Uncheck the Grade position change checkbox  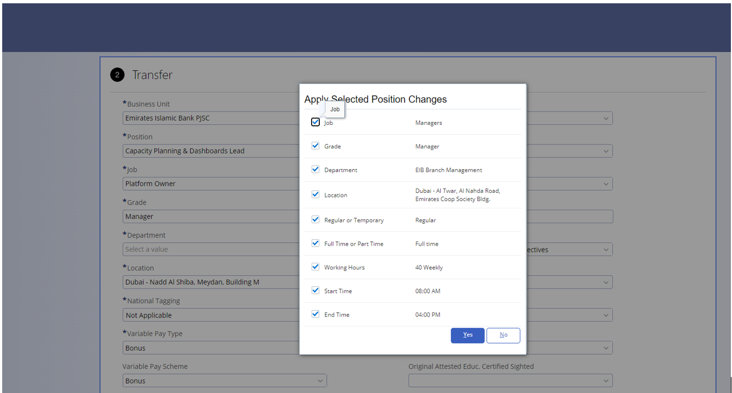315,145
